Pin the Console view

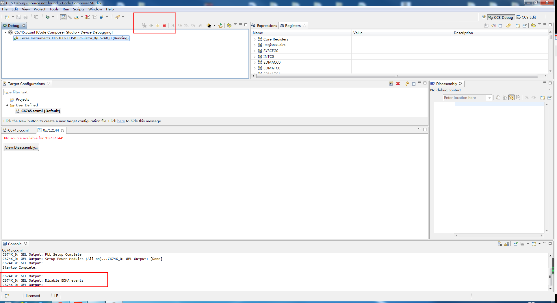(515, 244)
